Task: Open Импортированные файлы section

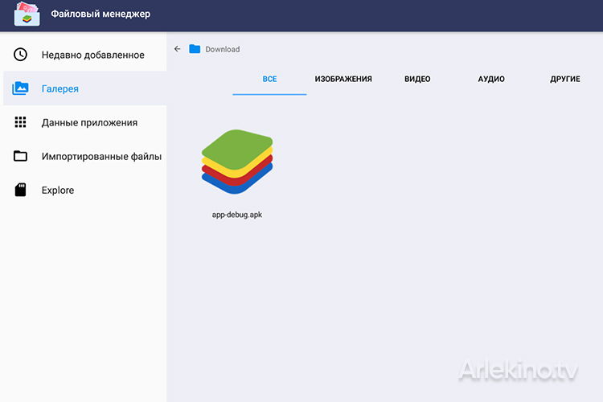Action: coord(84,156)
